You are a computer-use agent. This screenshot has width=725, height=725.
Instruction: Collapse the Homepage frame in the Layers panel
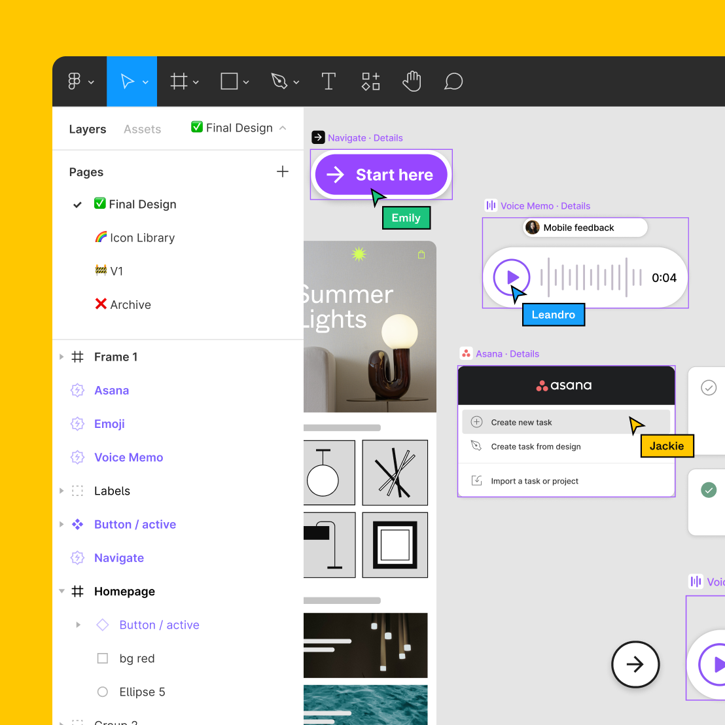click(61, 591)
